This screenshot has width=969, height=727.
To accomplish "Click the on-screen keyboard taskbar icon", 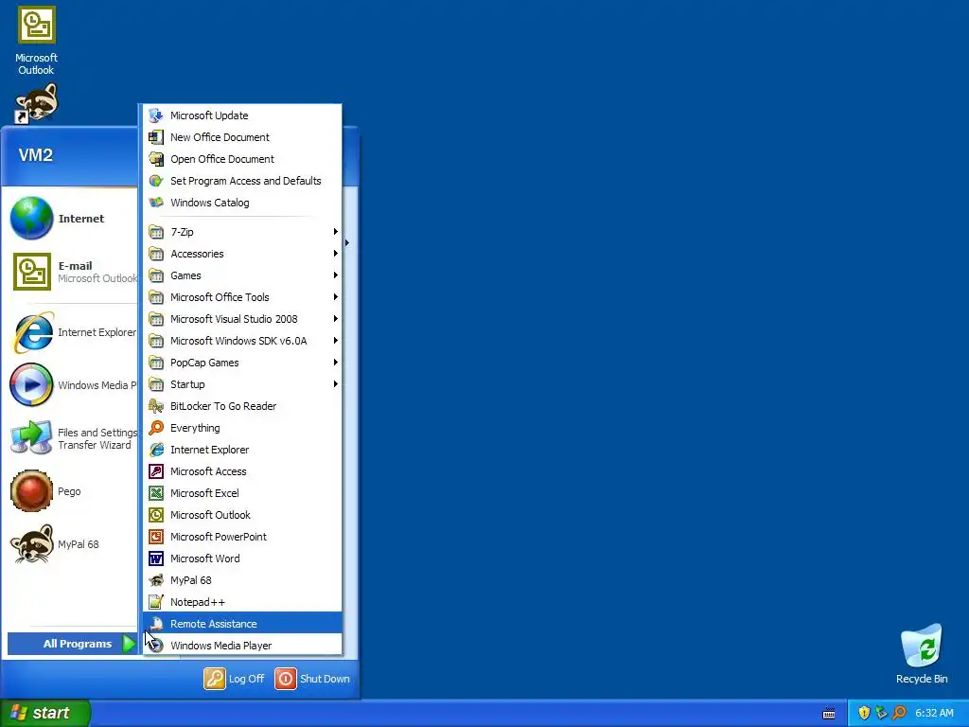I will pyautogui.click(x=829, y=714).
